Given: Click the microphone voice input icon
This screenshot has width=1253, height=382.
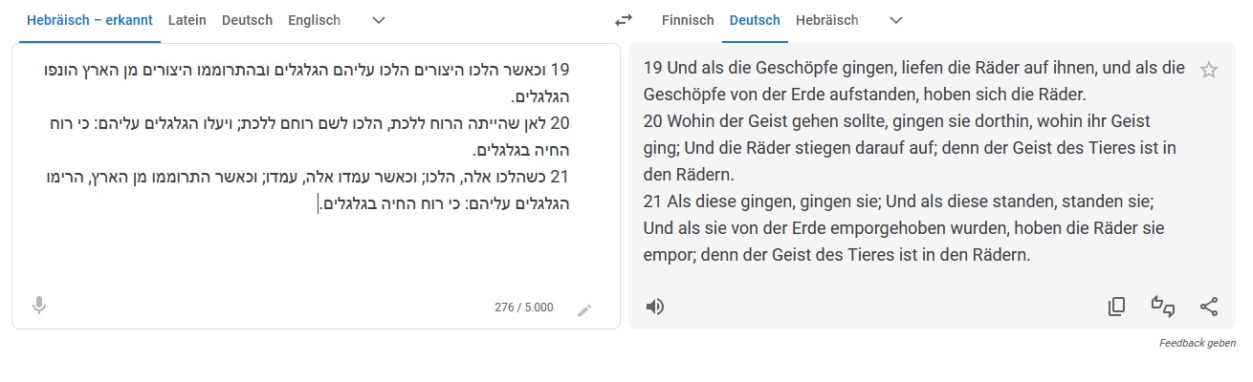Looking at the screenshot, I should (39, 306).
